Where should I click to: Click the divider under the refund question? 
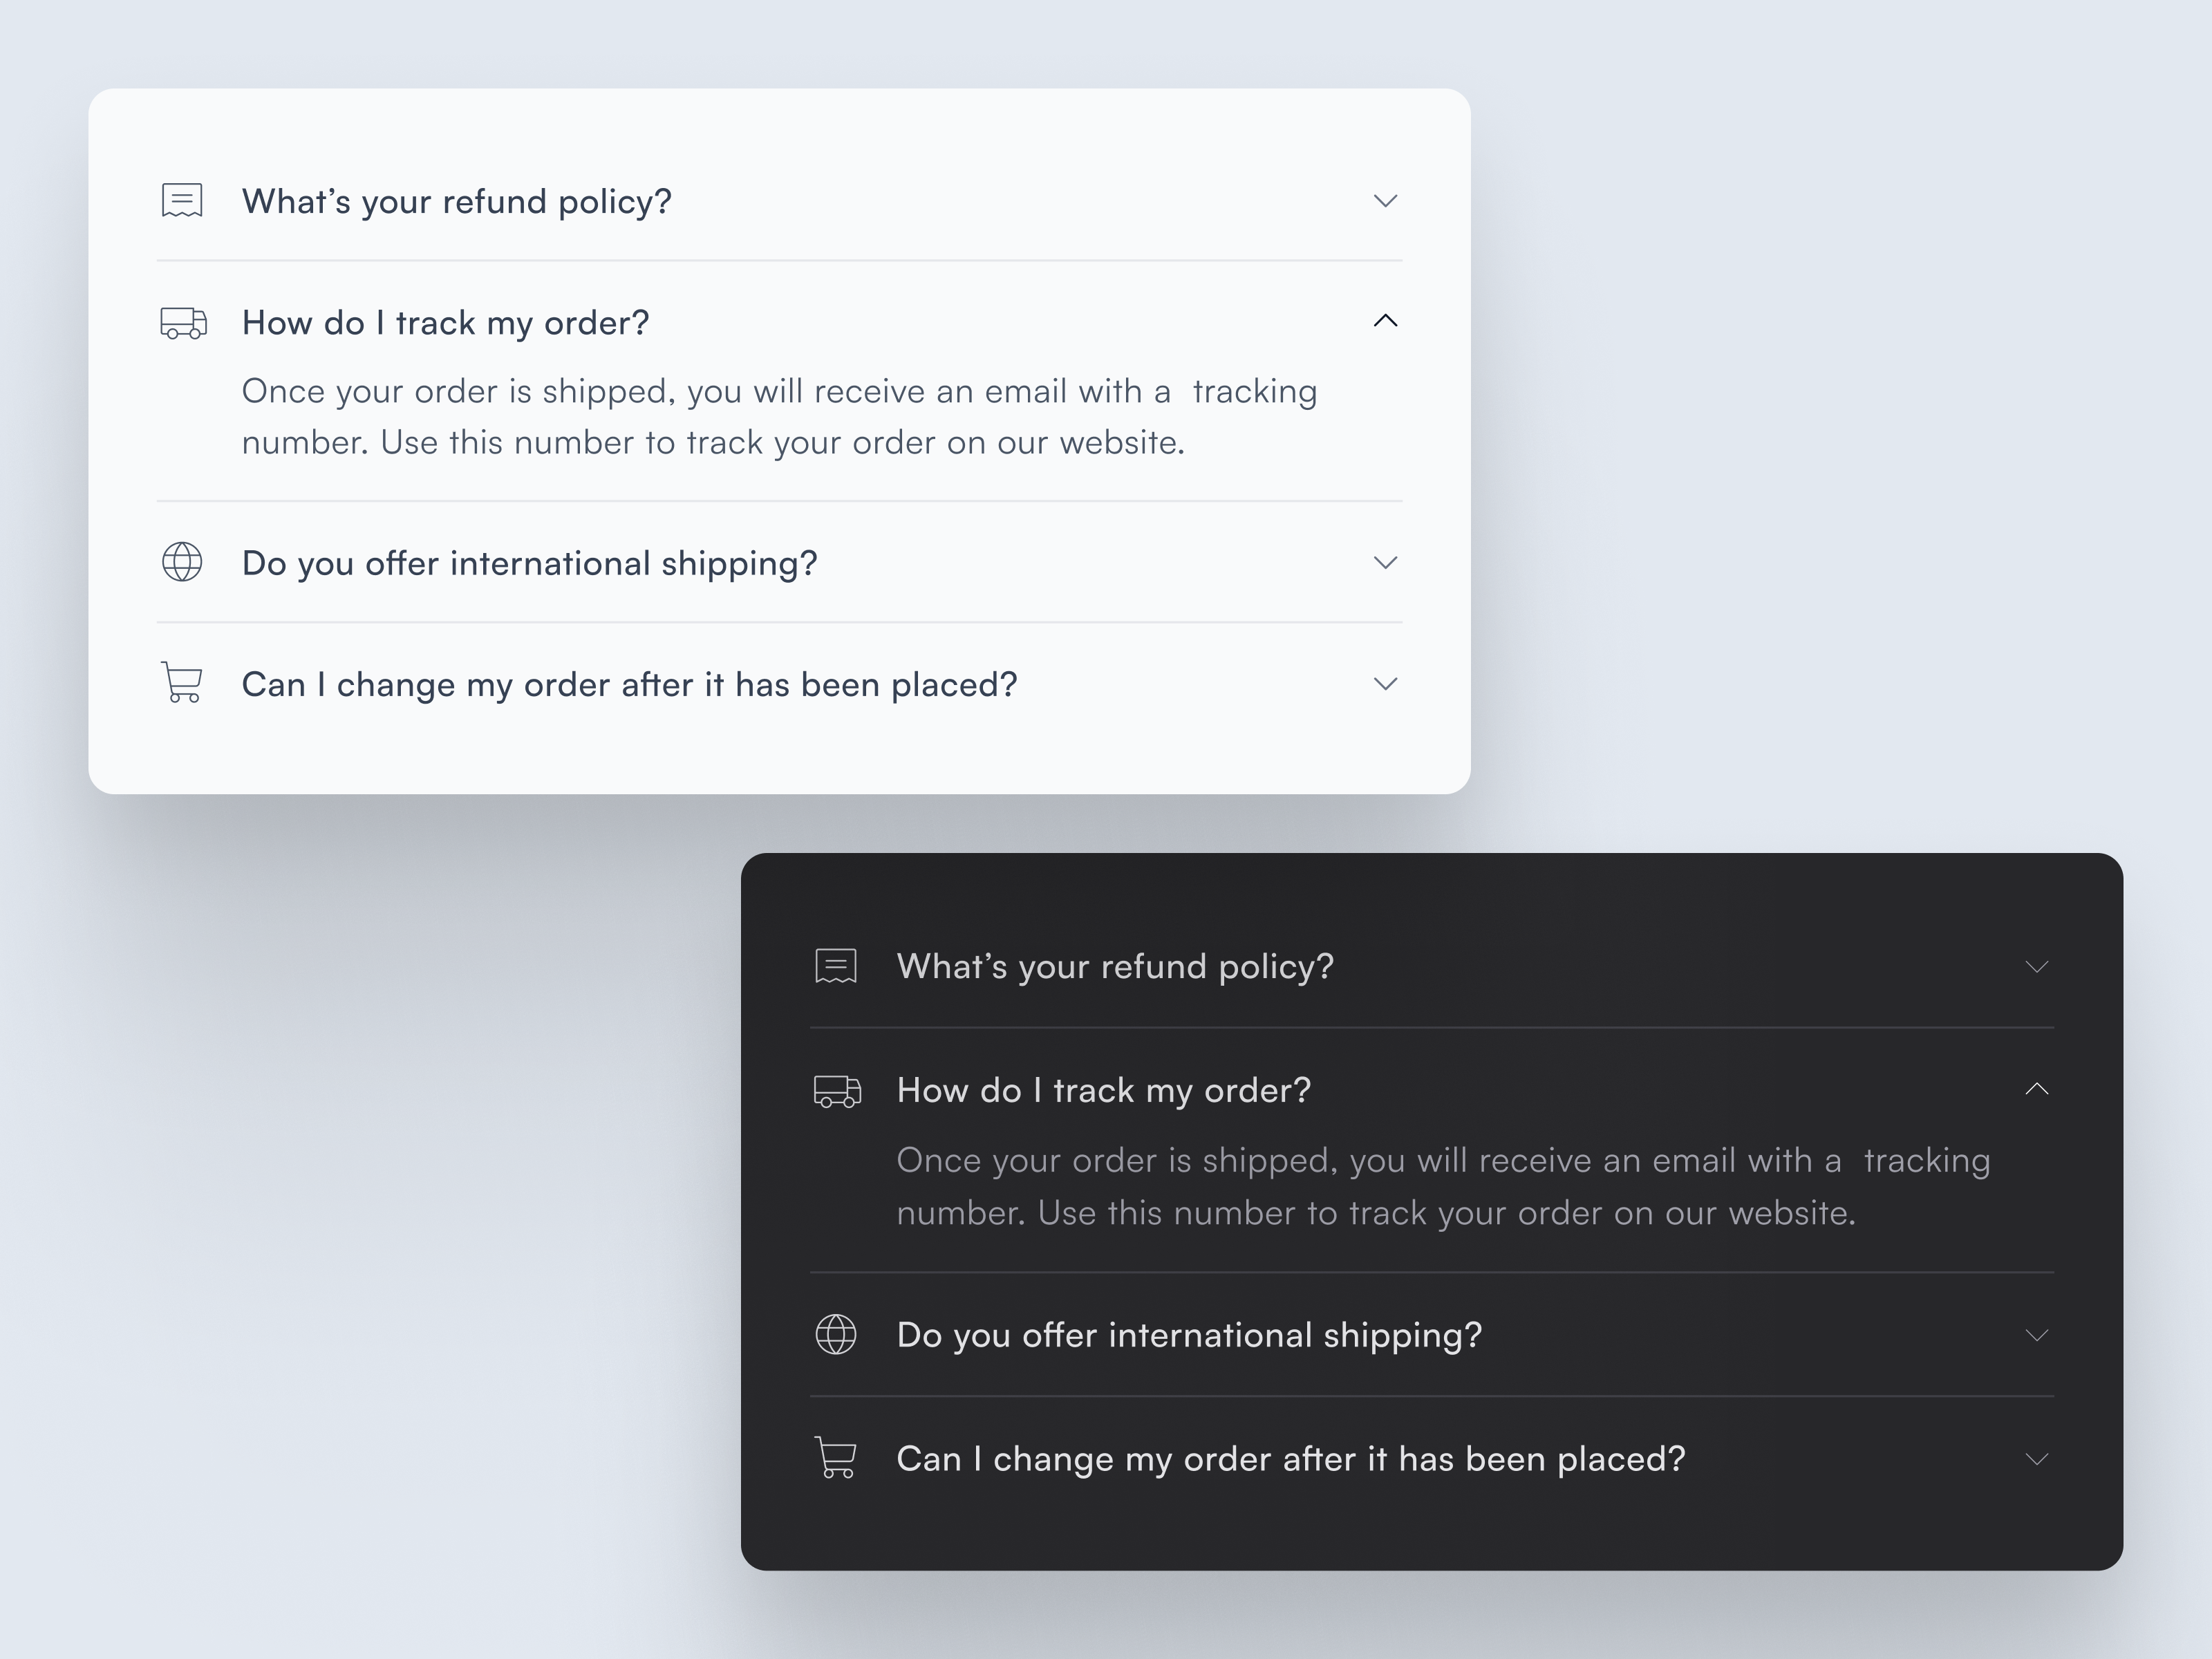779,261
